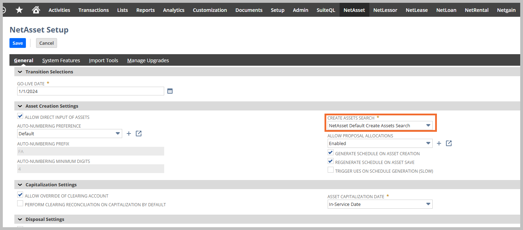Open the Lists menu
This screenshot has width=523, height=230.
[x=123, y=10]
